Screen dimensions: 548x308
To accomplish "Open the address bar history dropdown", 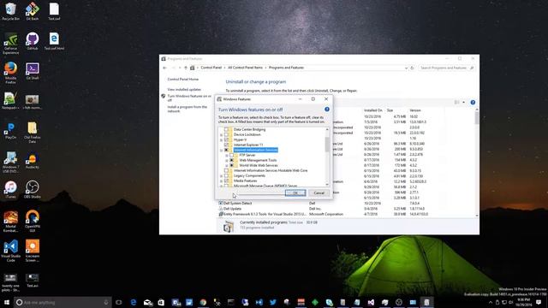I will click(x=406, y=68).
